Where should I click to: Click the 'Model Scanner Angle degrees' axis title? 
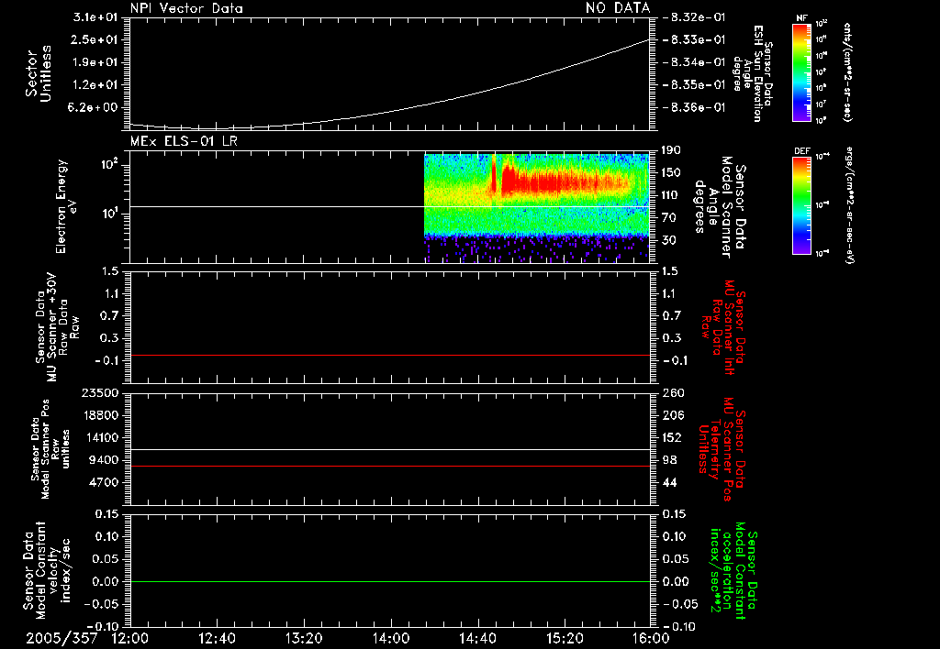coord(722,207)
